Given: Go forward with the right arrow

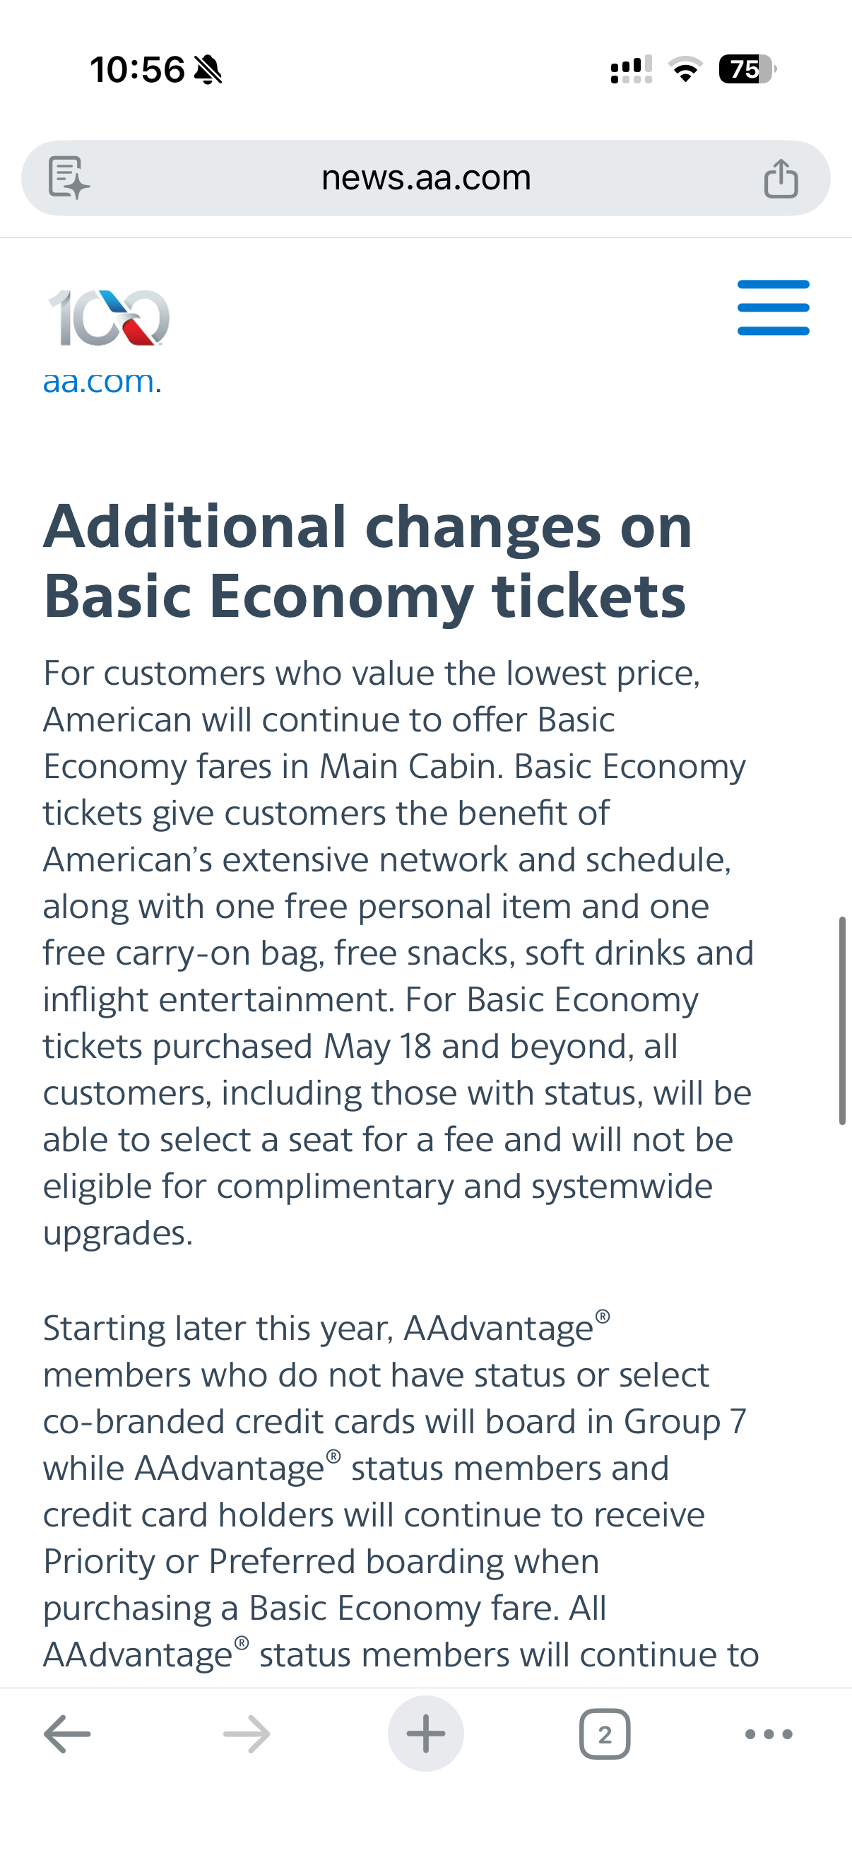Looking at the screenshot, I should (247, 1734).
